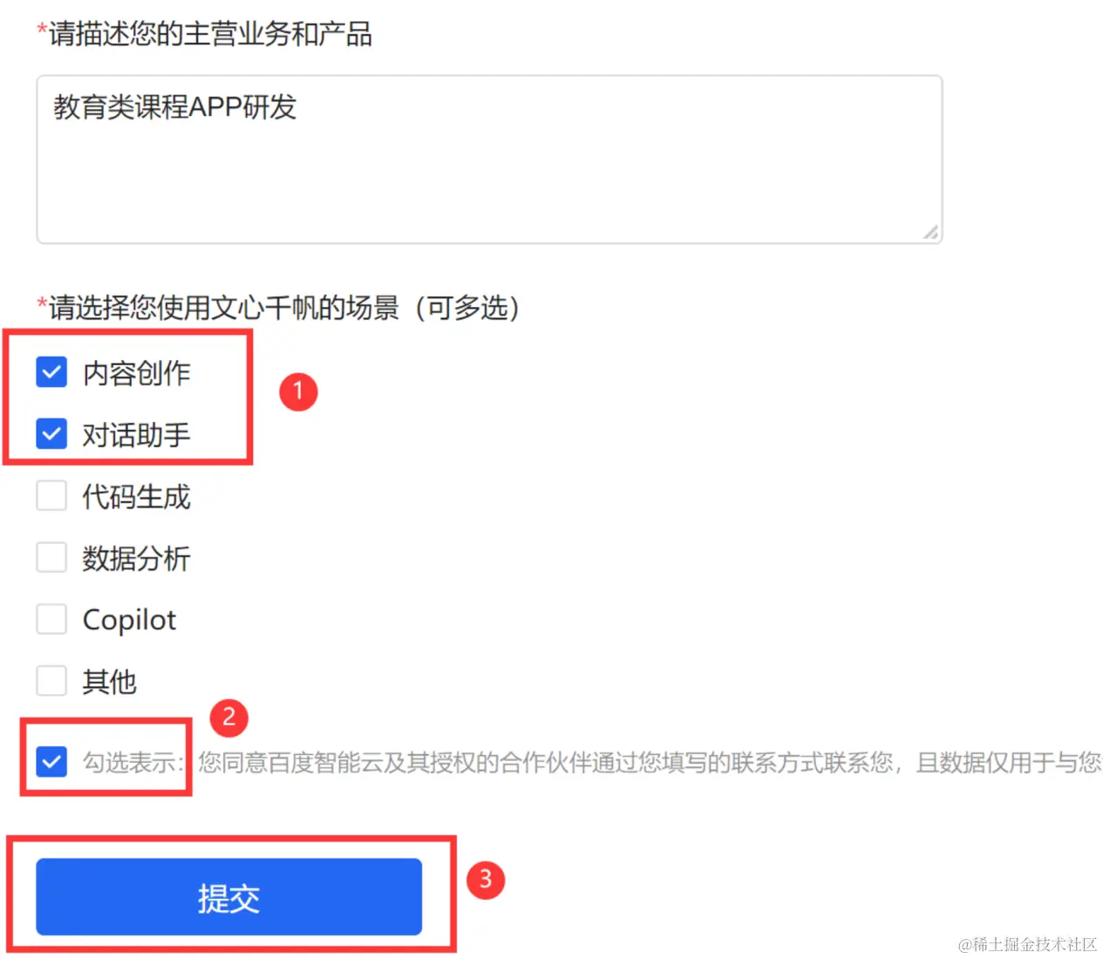Click the textarea resize handle corner
This screenshot has width=1103, height=959.
pos(931,232)
